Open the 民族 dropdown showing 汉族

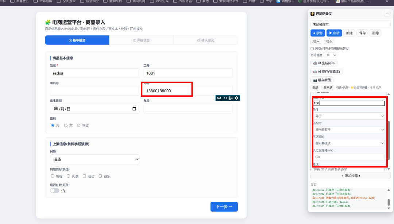94,159
